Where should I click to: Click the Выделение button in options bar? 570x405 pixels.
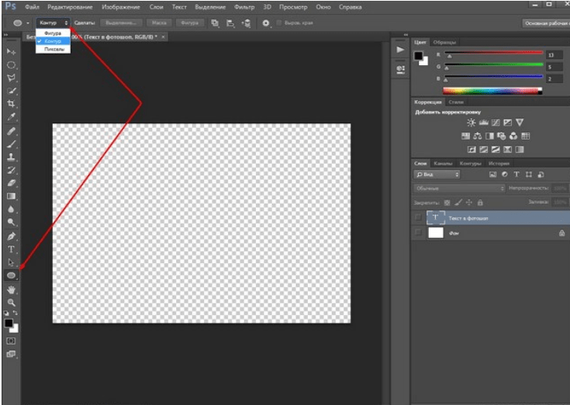[x=123, y=23]
